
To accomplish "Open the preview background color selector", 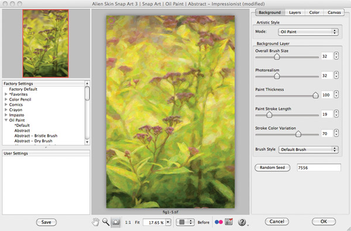I will 185,222.
